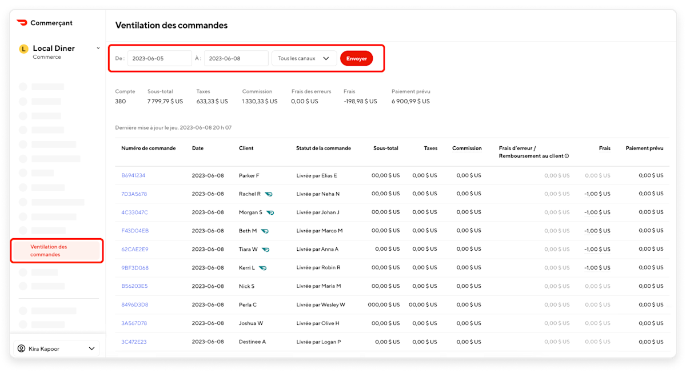The width and height of the screenshot is (686, 377).
Task: Click status Livrée par Elias E
Action: click(317, 175)
